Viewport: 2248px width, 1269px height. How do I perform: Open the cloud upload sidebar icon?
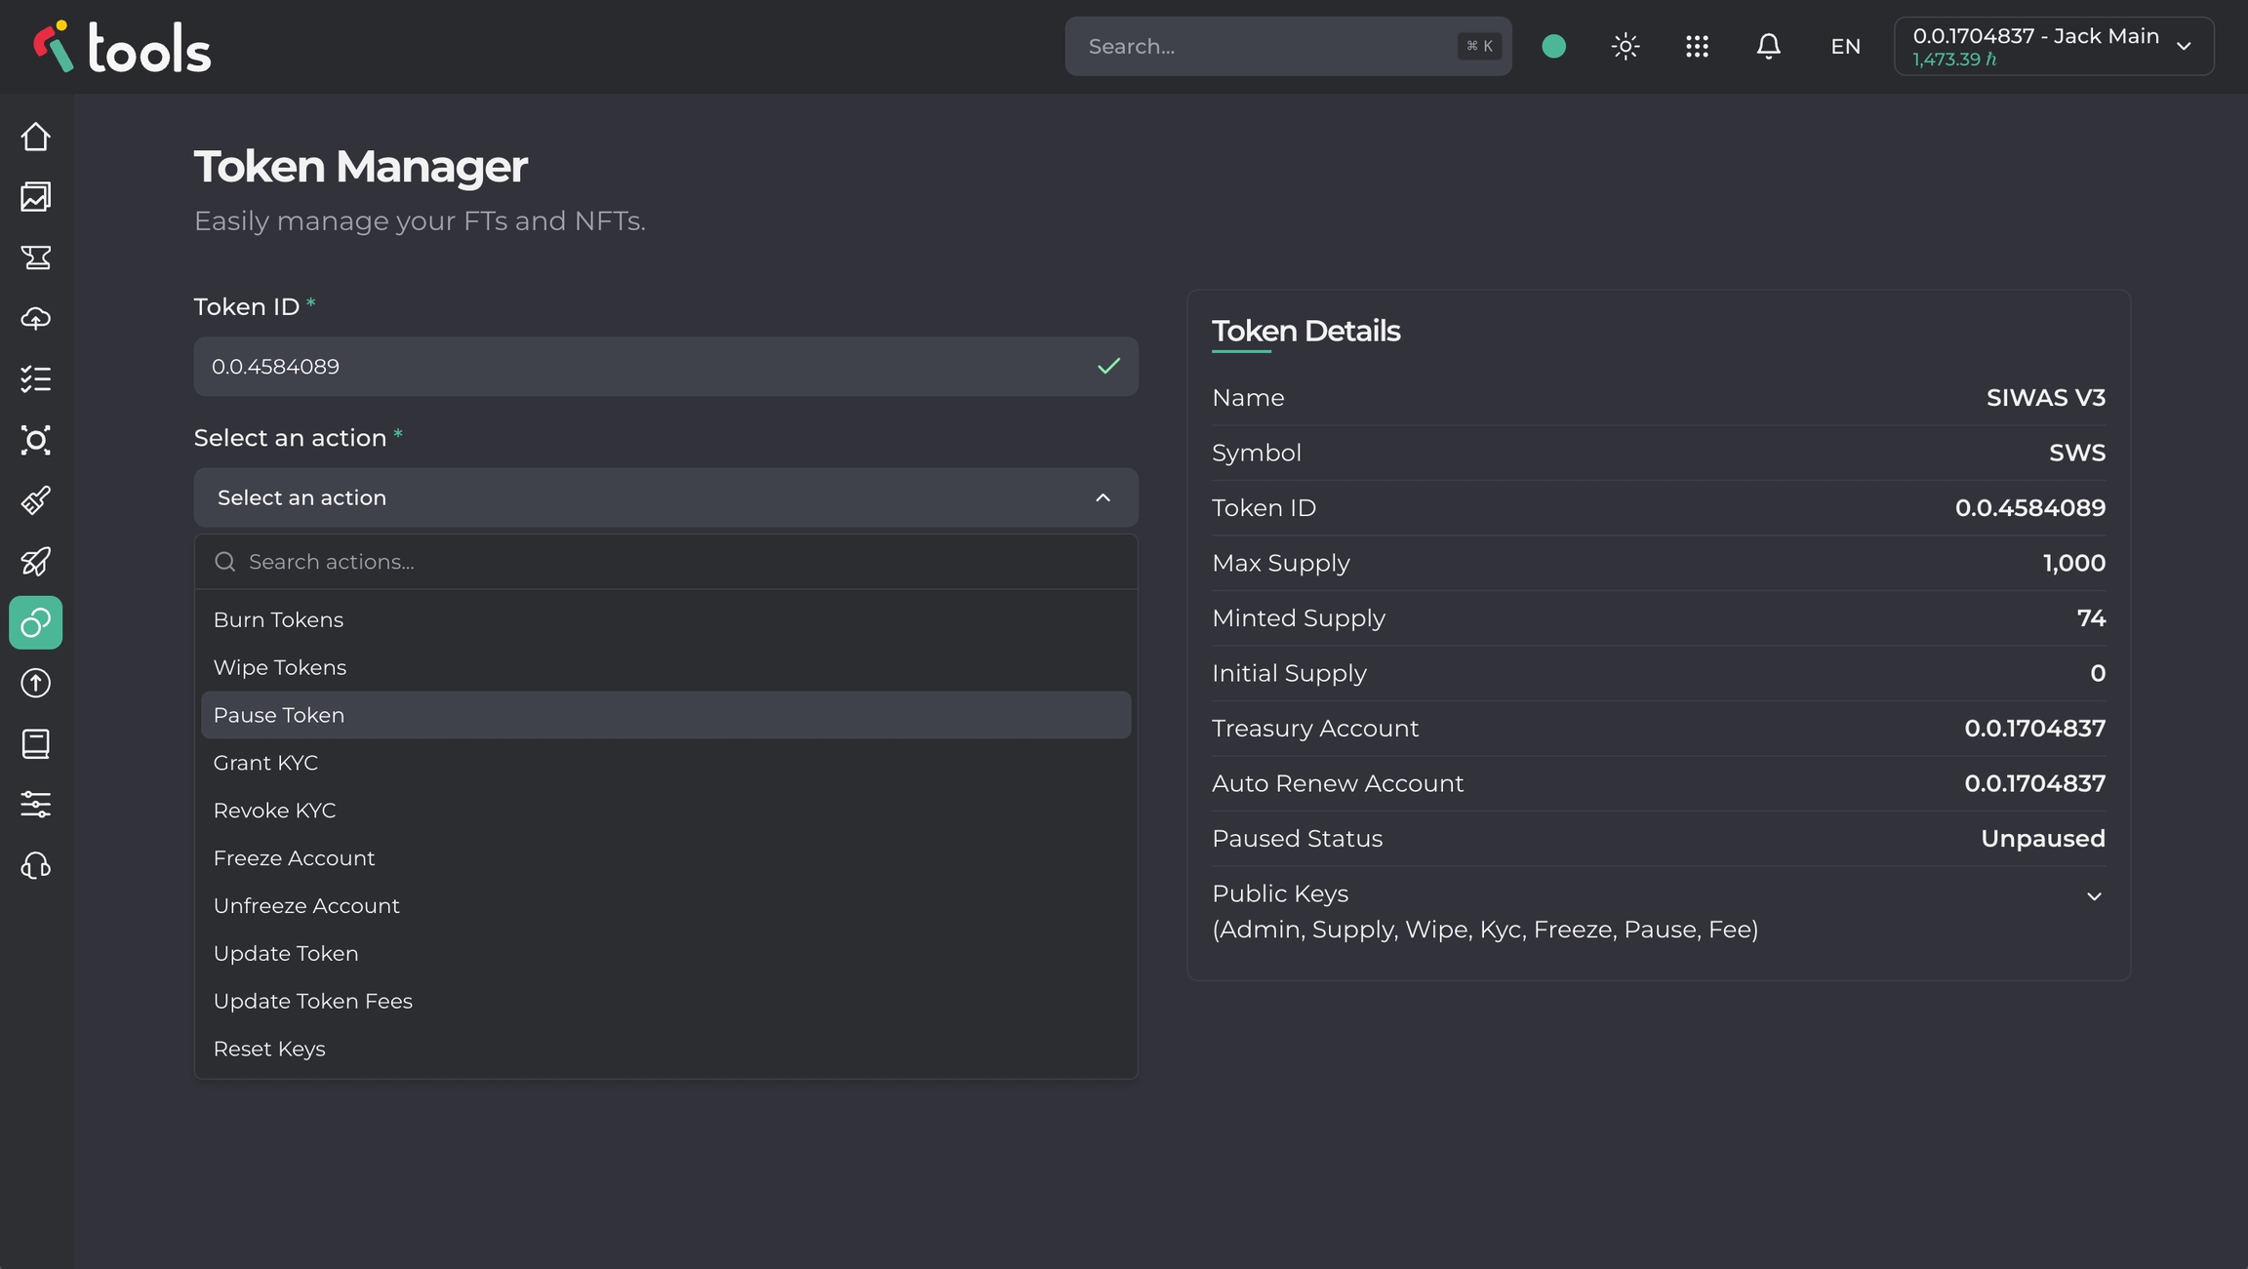coord(36,319)
